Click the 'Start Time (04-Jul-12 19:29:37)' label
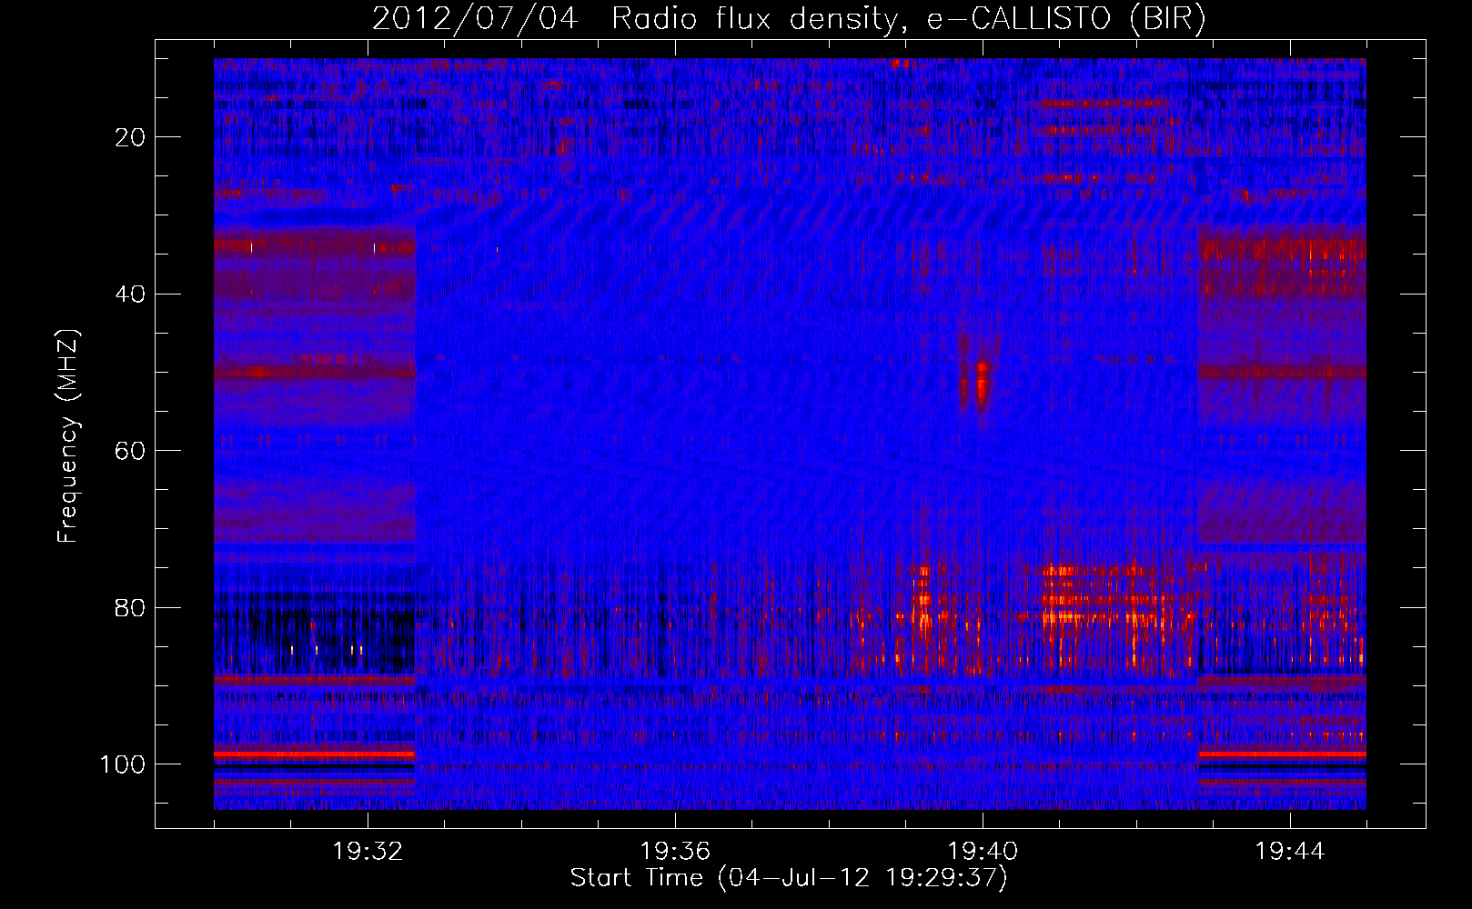Image resolution: width=1472 pixels, height=909 pixels. coord(789,878)
